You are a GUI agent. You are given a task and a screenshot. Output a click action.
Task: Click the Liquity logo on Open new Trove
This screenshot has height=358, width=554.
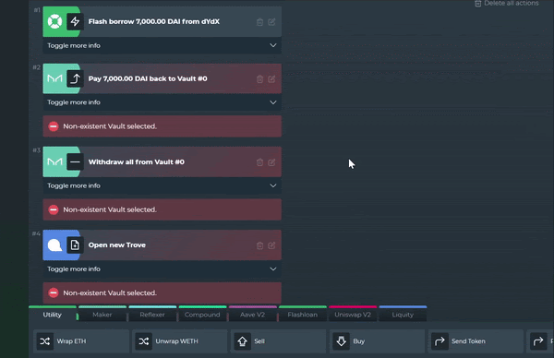[54, 245]
